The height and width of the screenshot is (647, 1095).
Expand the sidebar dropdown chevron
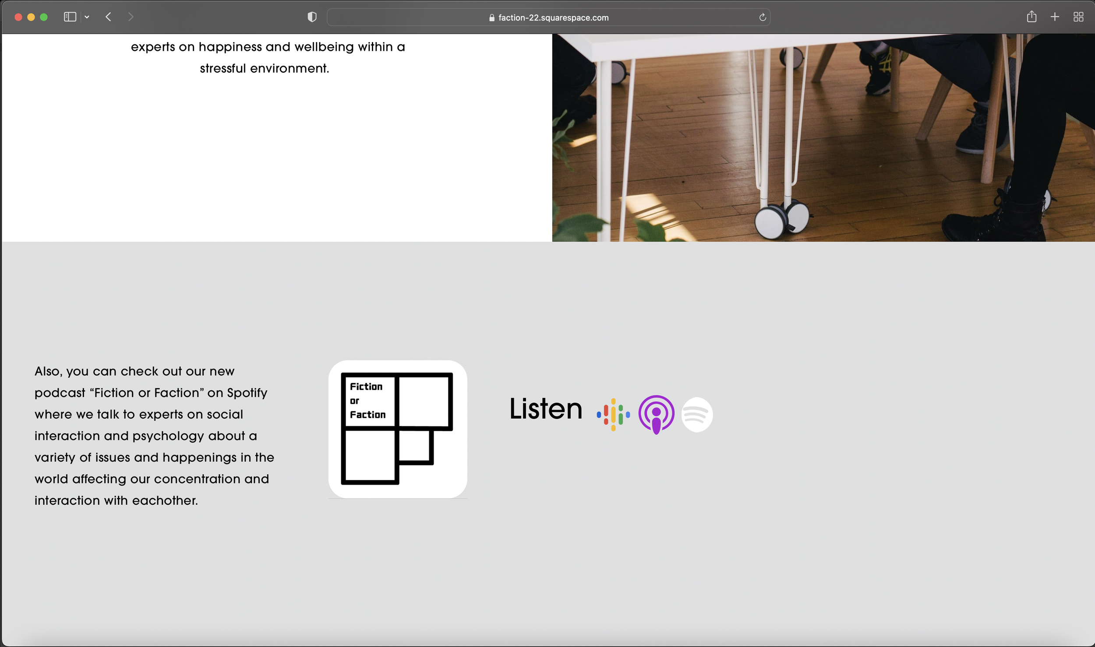87,17
